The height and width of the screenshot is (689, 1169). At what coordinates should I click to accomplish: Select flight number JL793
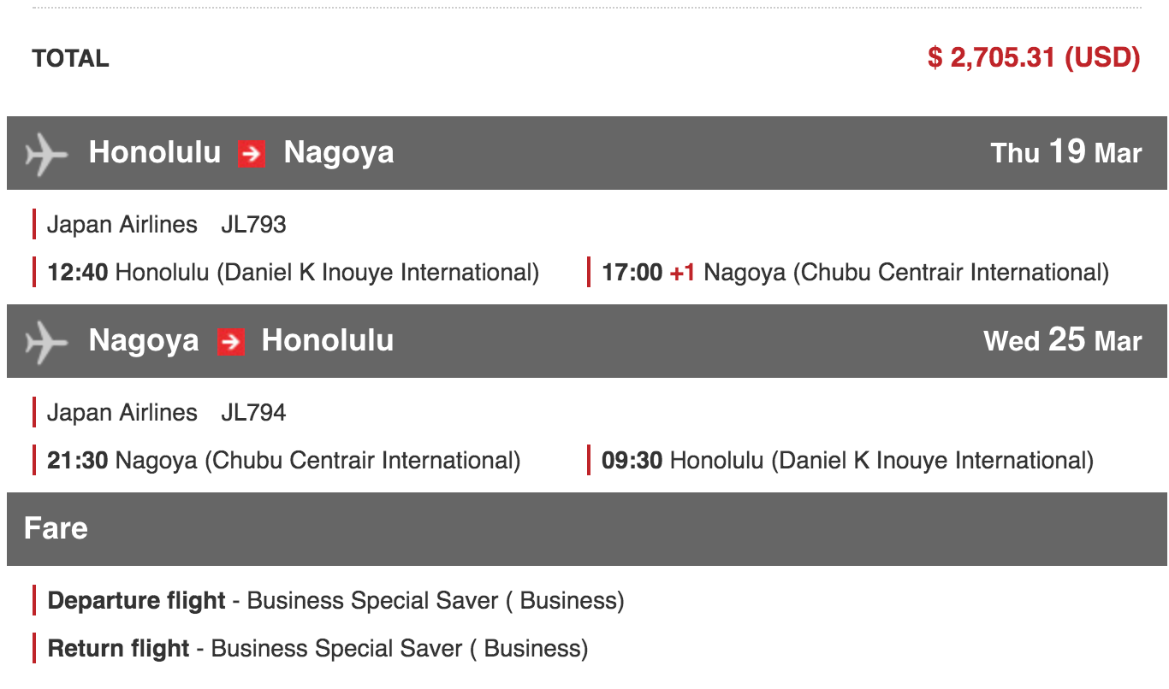253,225
